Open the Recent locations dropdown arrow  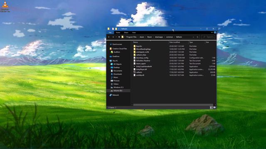point(116,37)
